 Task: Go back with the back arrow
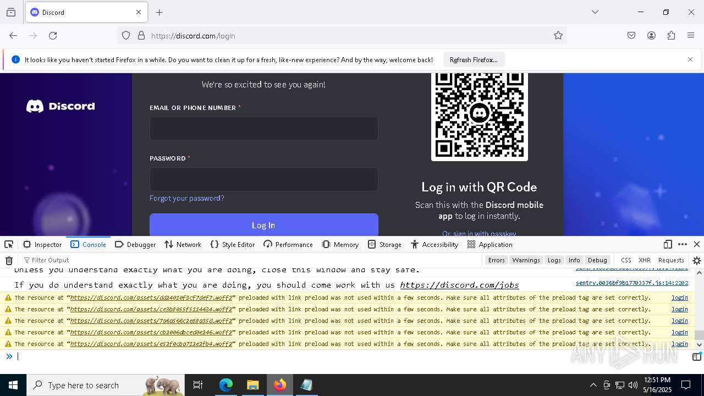pos(13,36)
